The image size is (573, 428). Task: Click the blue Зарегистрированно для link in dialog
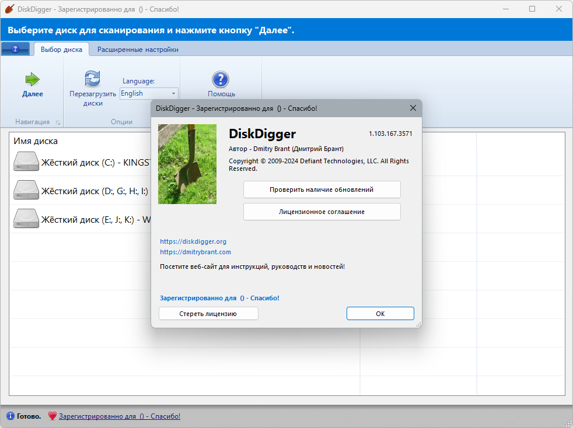click(x=219, y=298)
